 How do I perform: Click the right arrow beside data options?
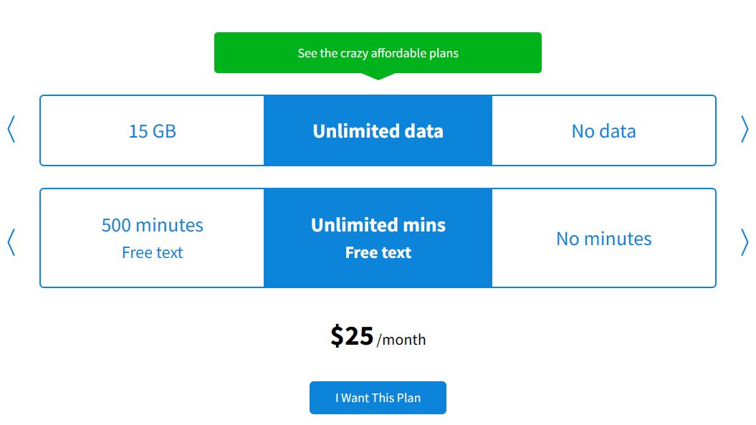745,130
